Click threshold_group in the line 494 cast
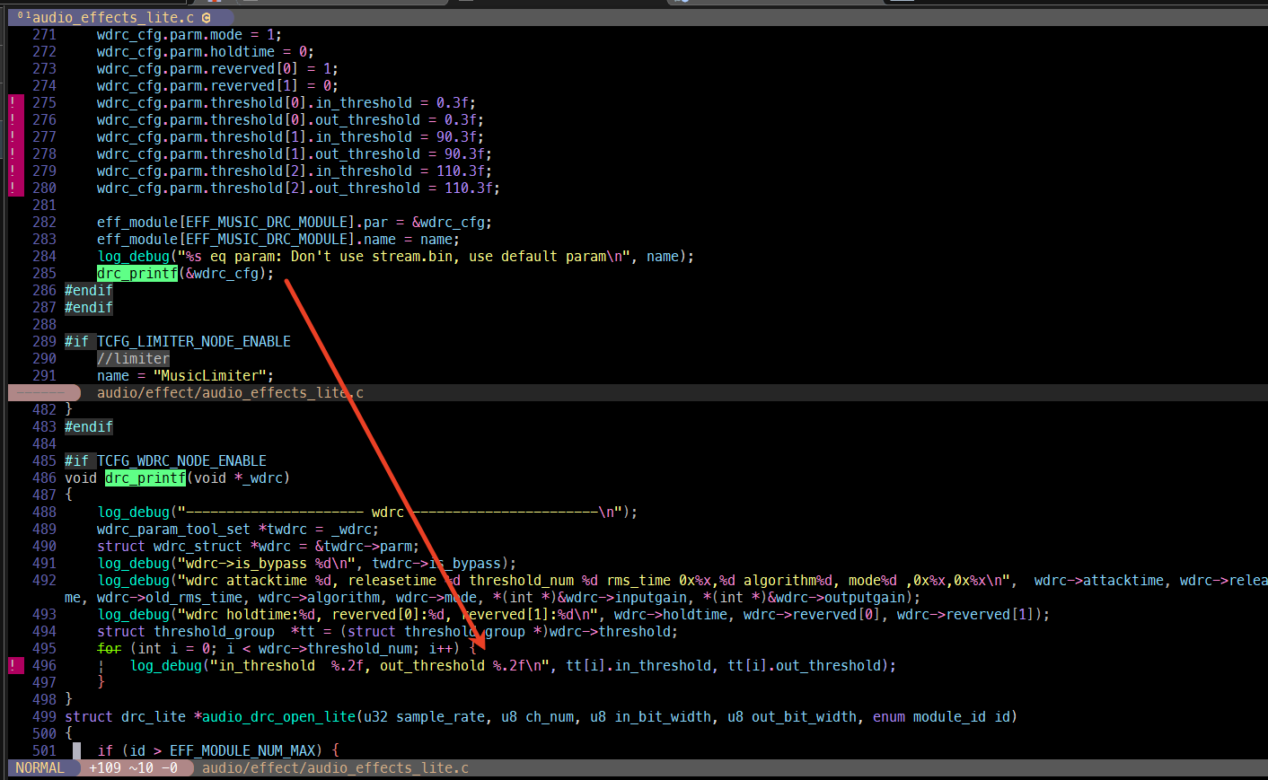Image resolution: width=1268 pixels, height=780 pixels. pyautogui.click(x=464, y=632)
